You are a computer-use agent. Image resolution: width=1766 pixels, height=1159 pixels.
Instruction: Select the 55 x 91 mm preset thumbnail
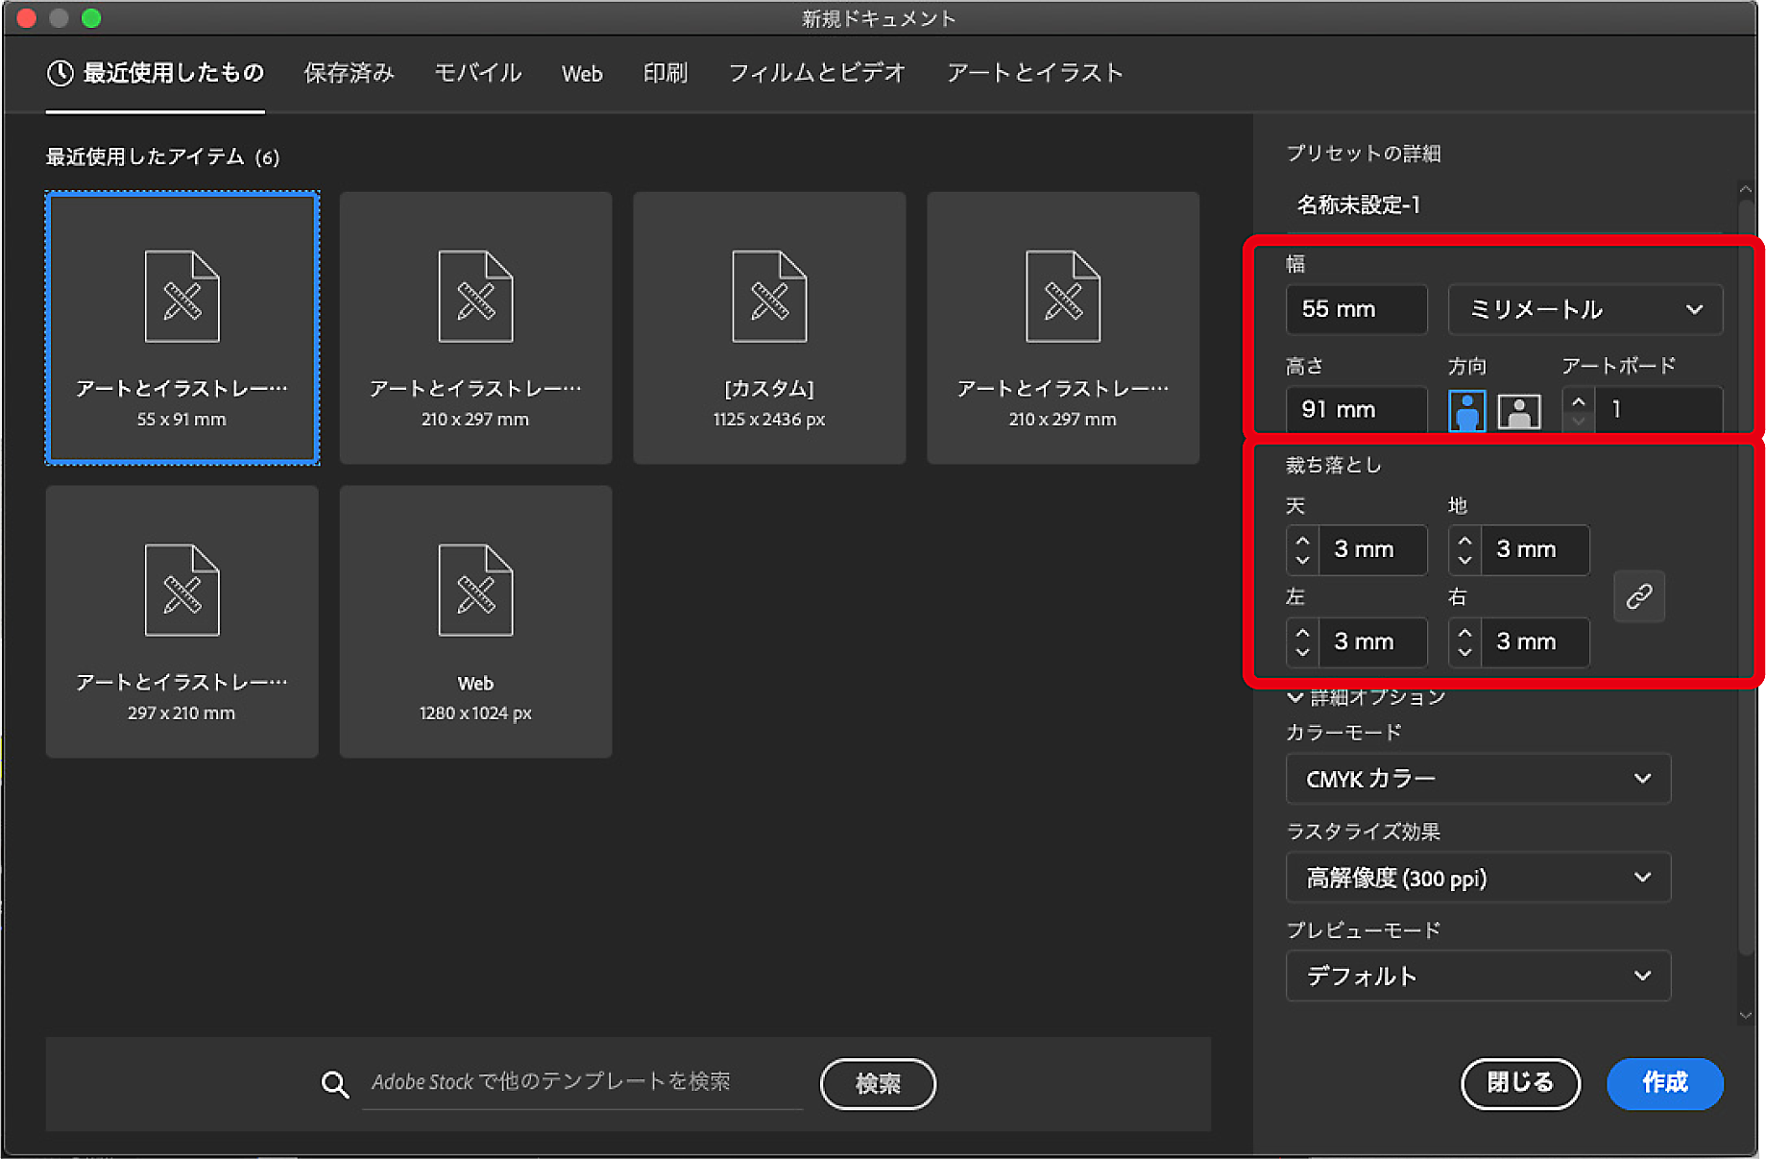pos(182,328)
